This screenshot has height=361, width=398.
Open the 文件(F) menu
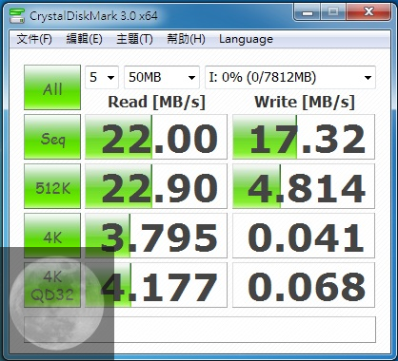coord(34,39)
